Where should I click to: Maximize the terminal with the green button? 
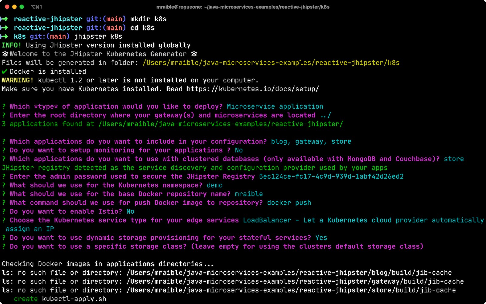(22, 7)
